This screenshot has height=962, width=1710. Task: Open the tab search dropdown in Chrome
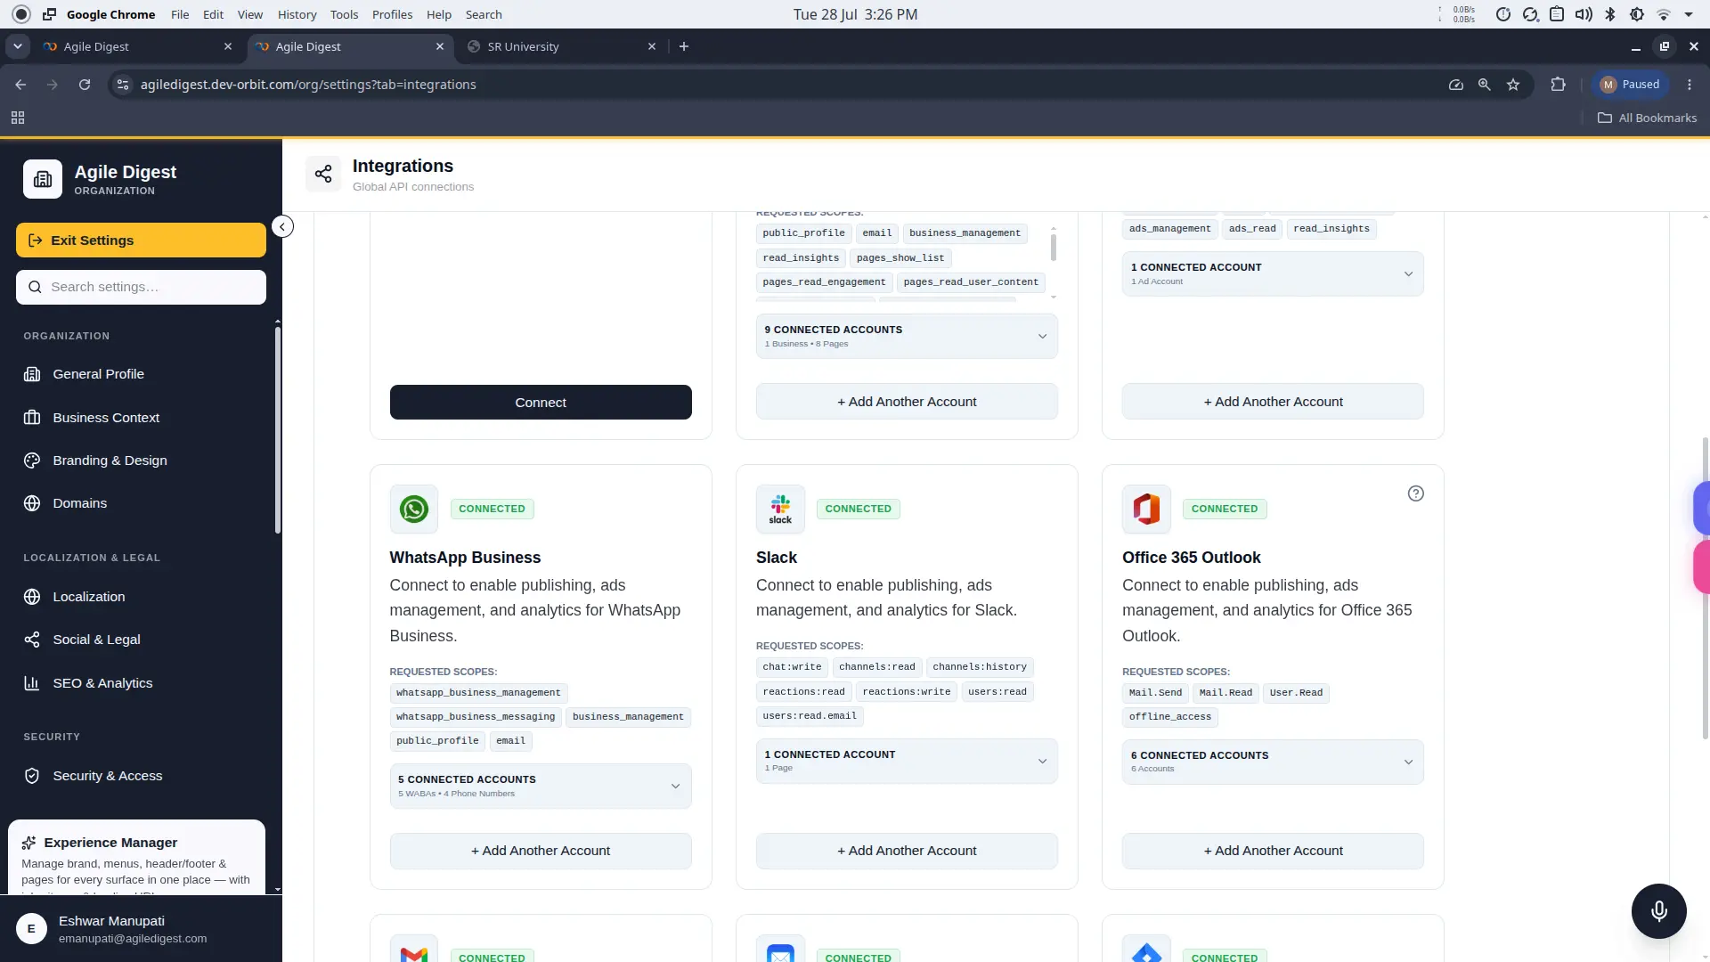coord(18,46)
